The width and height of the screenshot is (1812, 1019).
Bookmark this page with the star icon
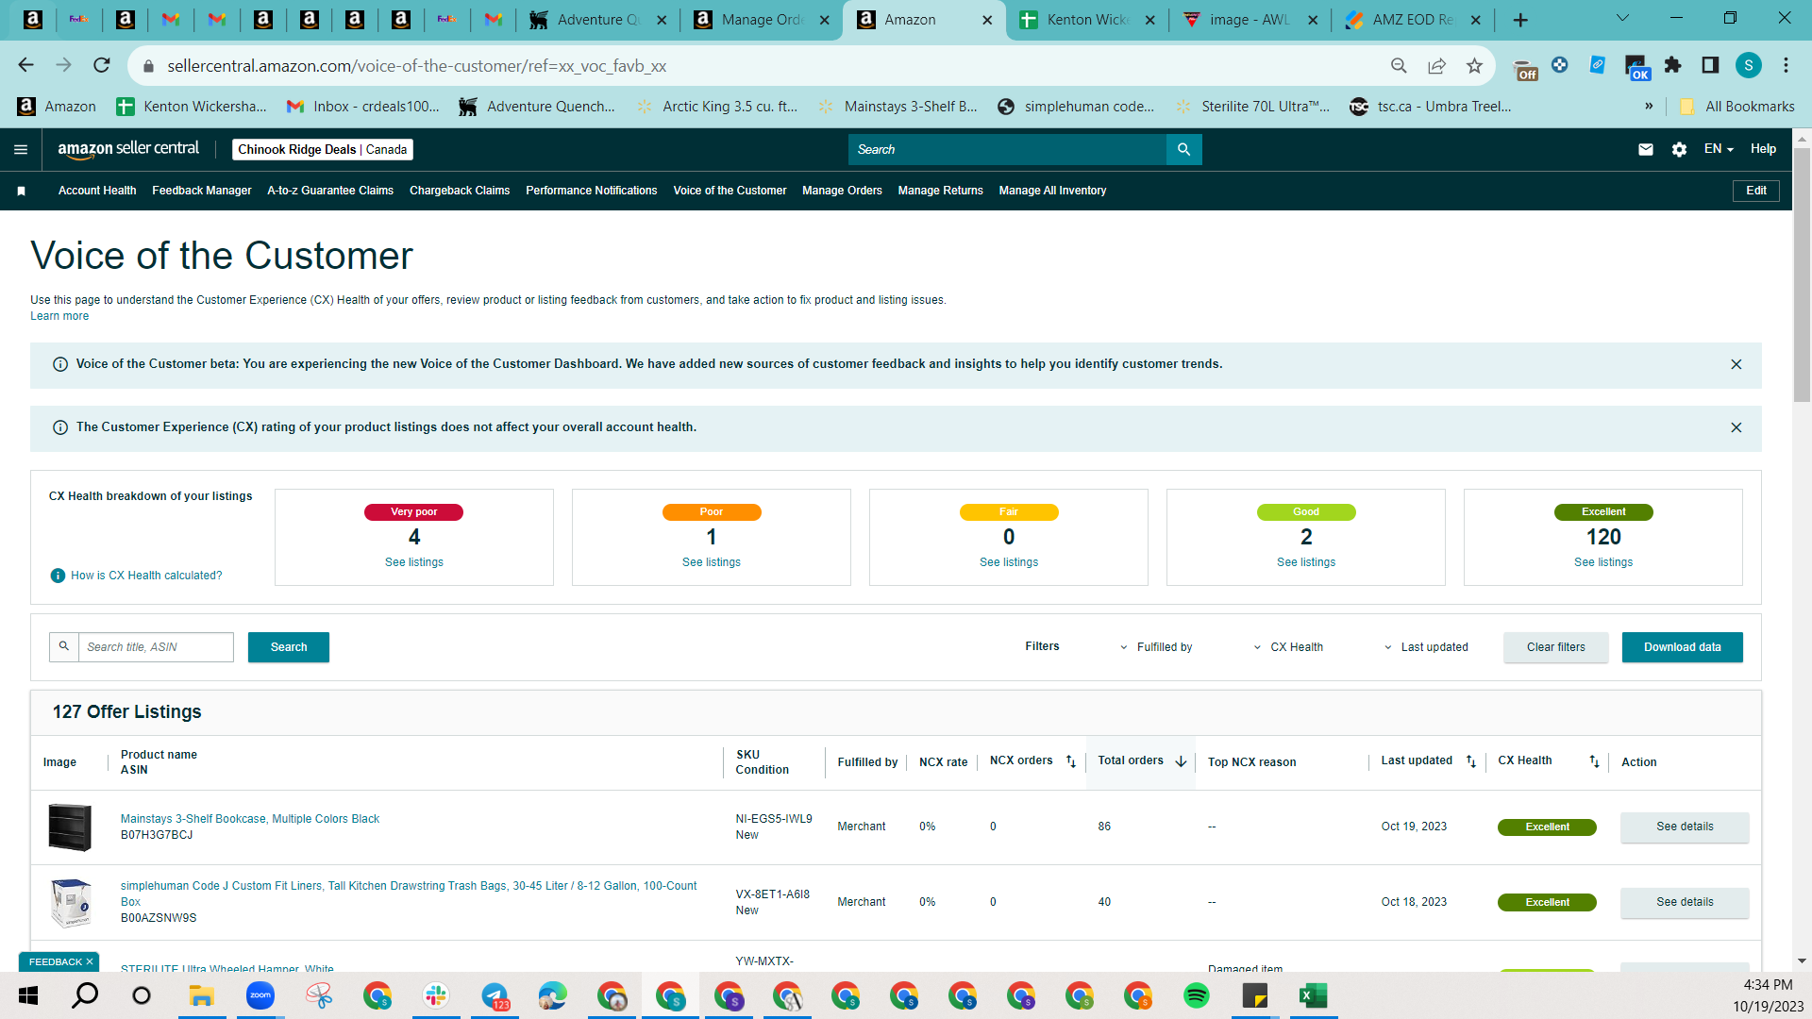tap(1474, 65)
